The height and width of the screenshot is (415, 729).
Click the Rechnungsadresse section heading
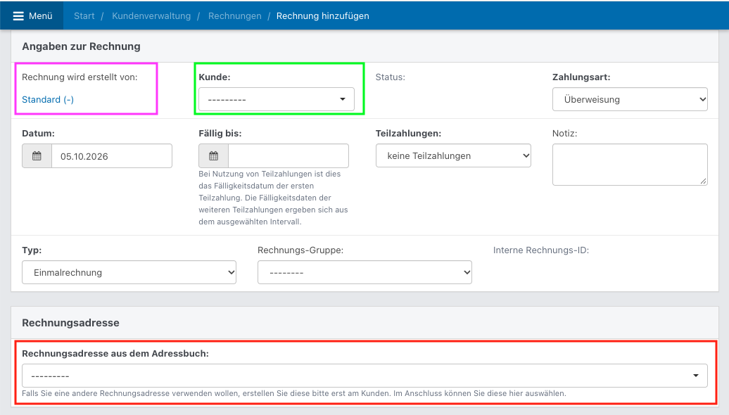[x=70, y=323]
